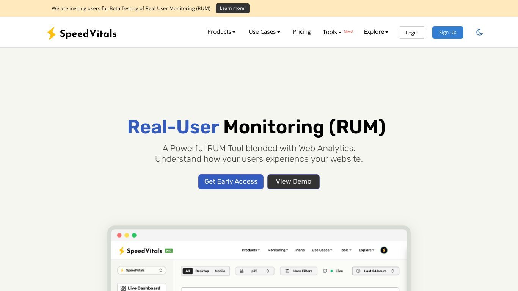Click the refresh icon next to Live
This screenshot has height=291, width=518.
[x=325, y=271]
